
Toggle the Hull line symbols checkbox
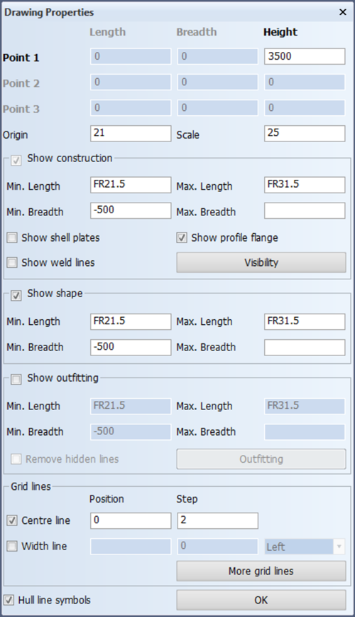[9, 600]
